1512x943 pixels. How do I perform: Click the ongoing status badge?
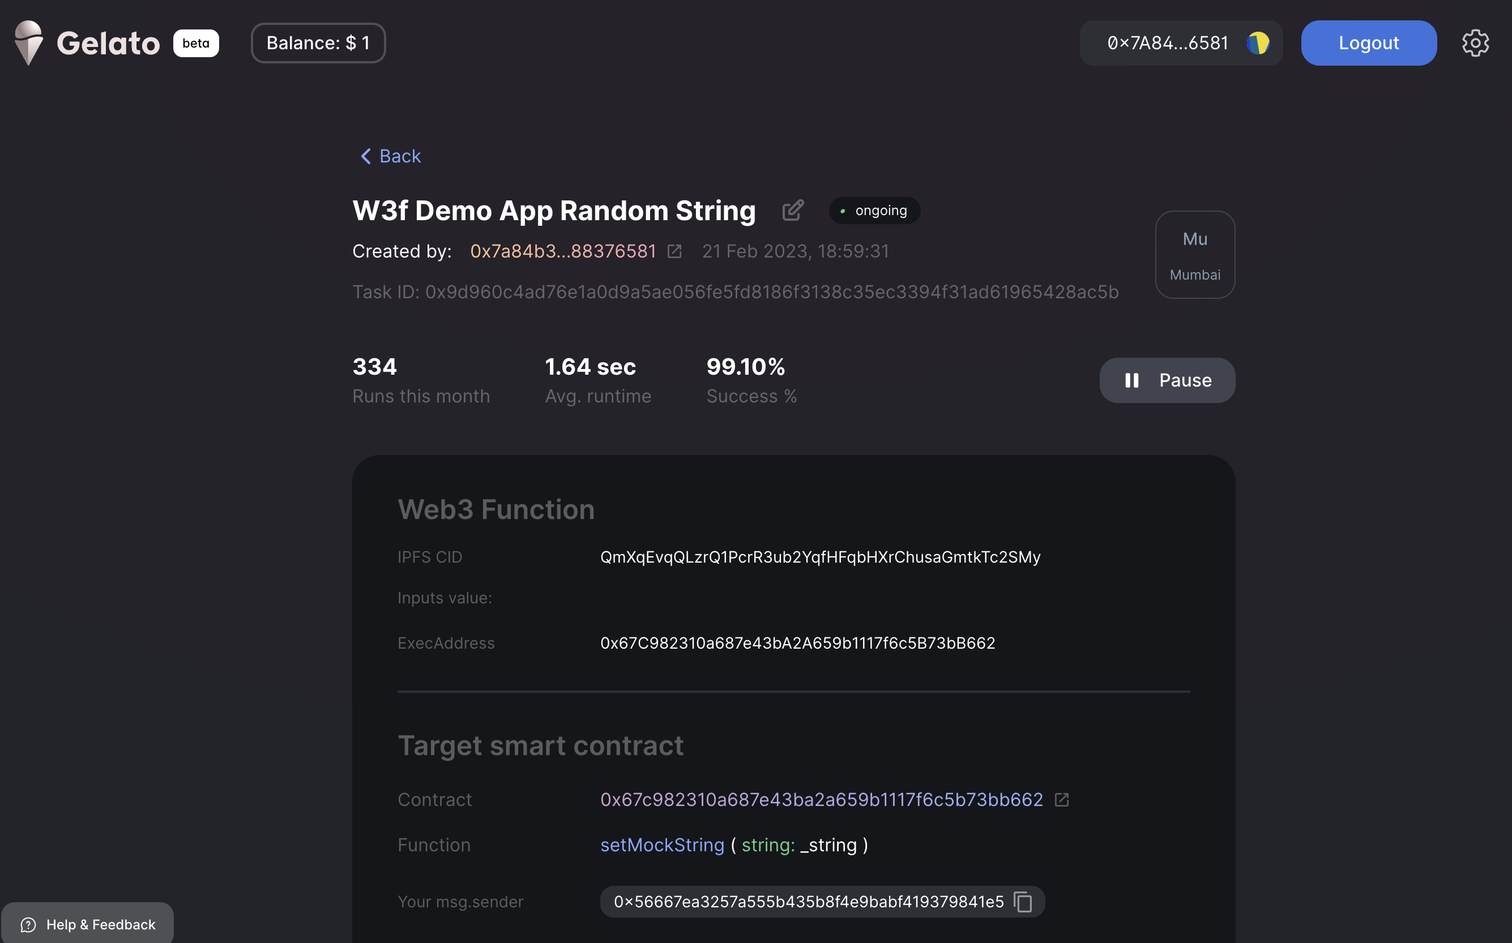(874, 211)
